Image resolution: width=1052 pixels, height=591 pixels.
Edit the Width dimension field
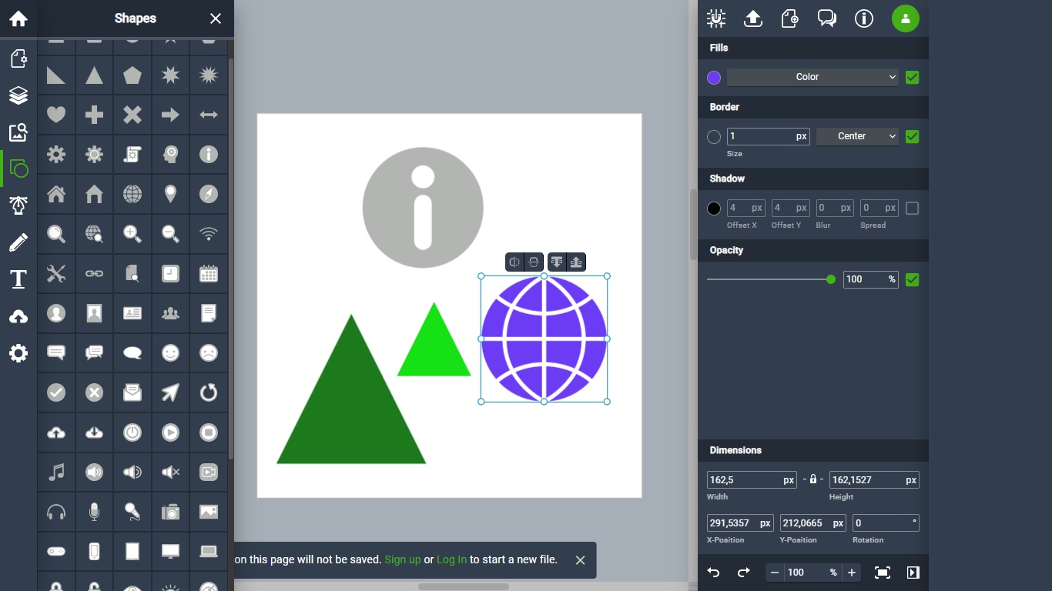[x=752, y=479]
